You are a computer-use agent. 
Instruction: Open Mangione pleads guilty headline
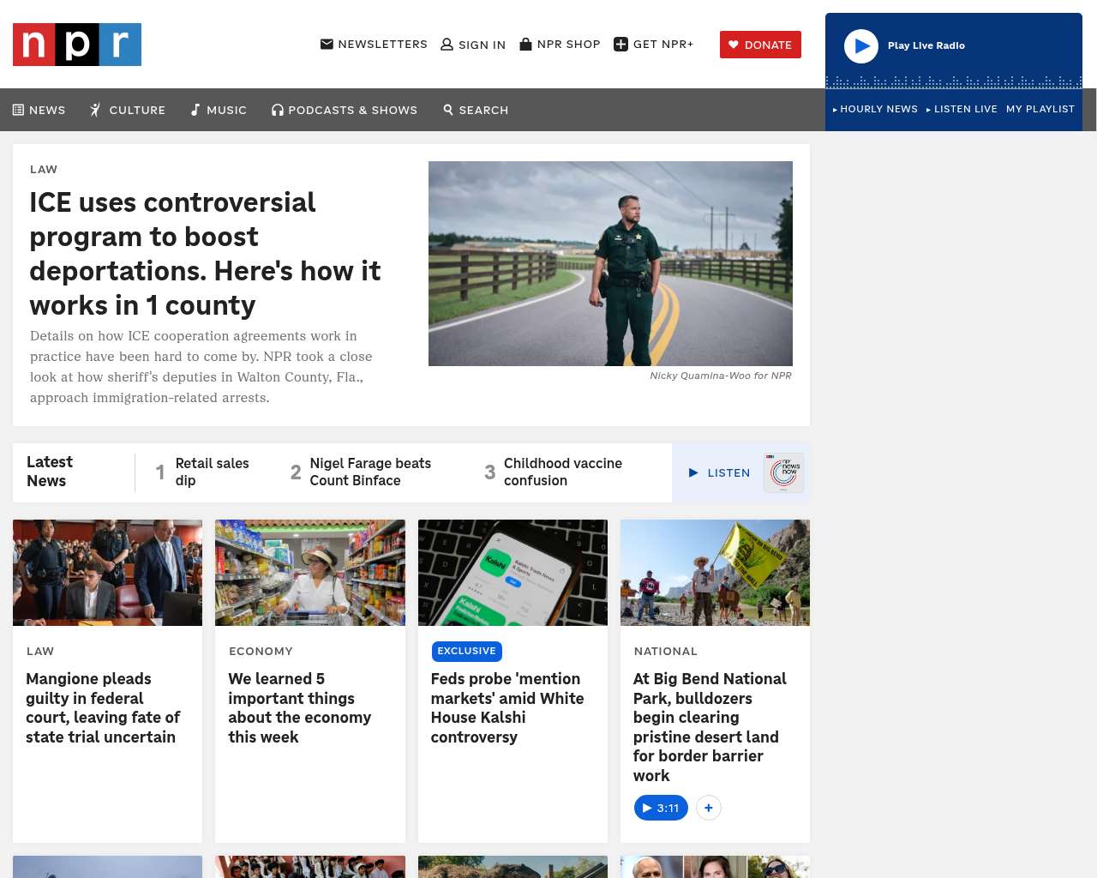103,707
